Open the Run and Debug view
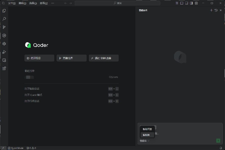225x150 pixels. (4, 52)
